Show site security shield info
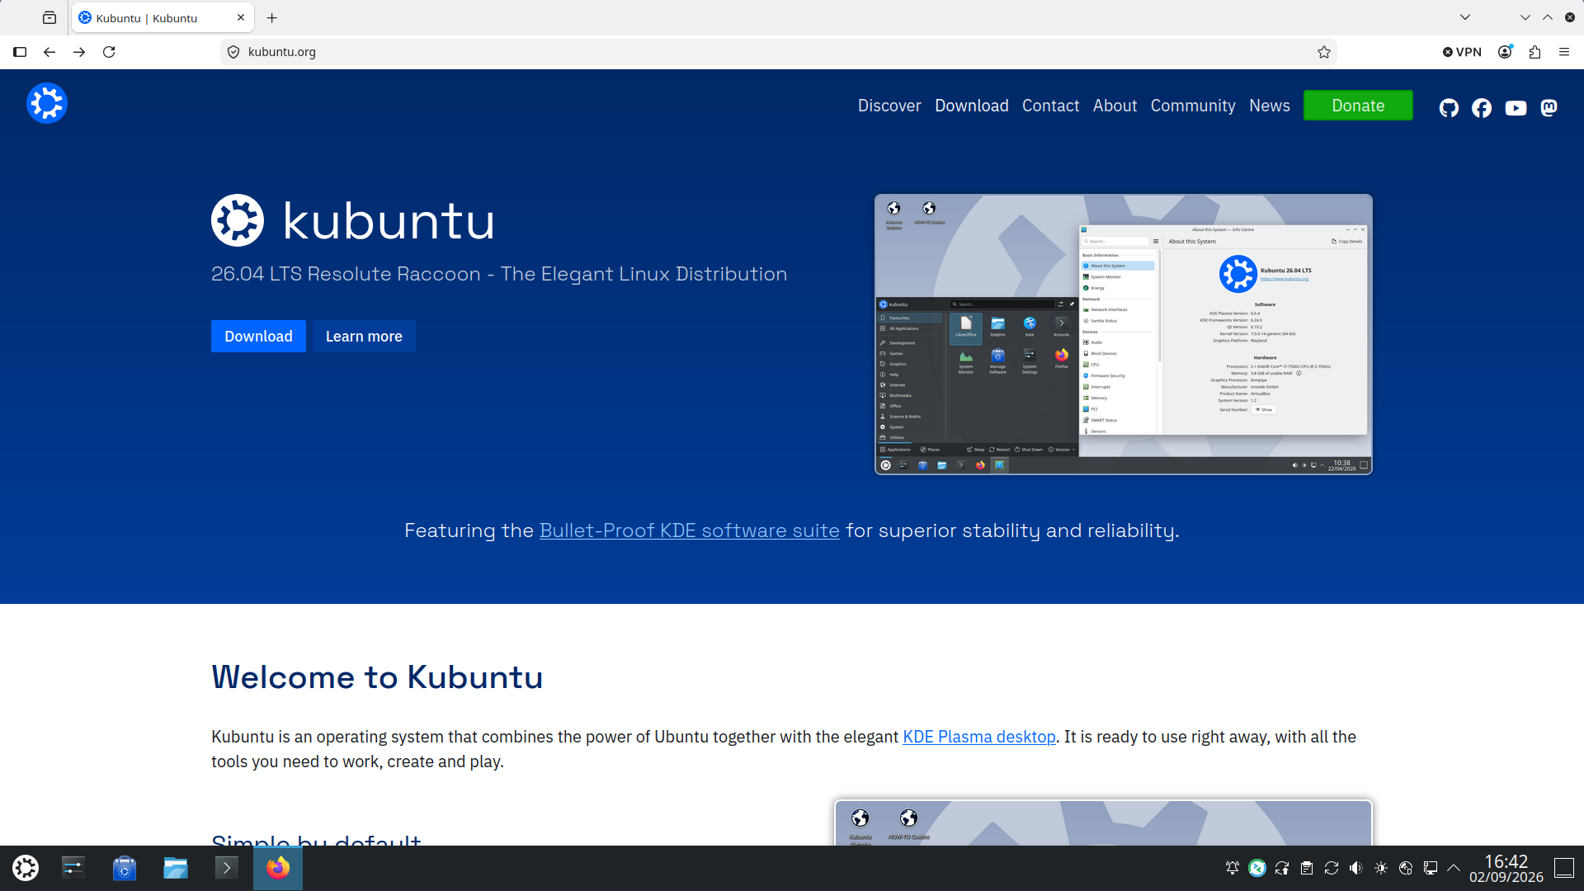The image size is (1584, 891). 233,52
